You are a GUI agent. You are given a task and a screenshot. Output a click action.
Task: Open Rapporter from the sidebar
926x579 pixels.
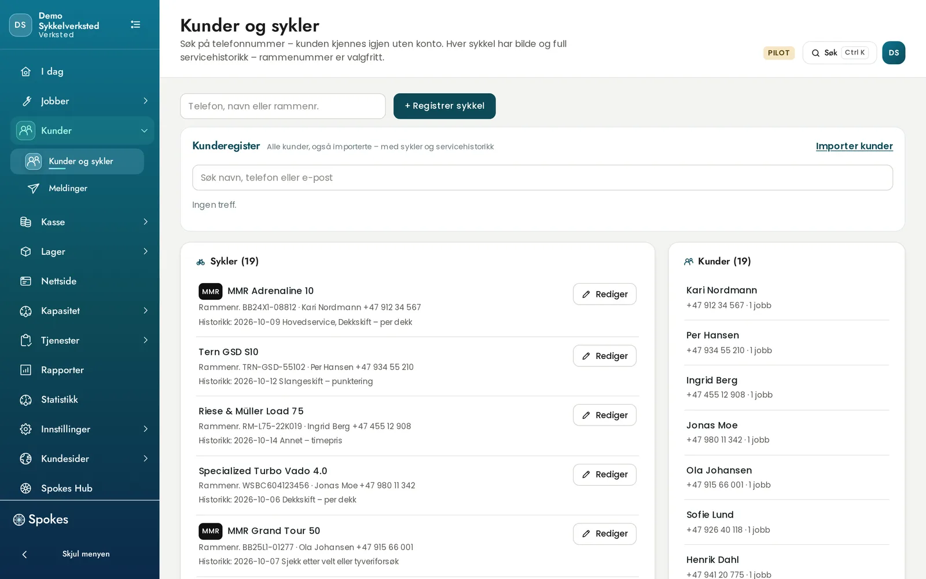(82, 370)
